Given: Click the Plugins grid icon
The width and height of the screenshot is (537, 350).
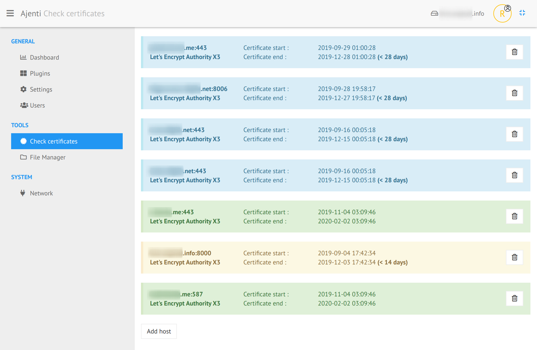Looking at the screenshot, I should click(23, 73).
